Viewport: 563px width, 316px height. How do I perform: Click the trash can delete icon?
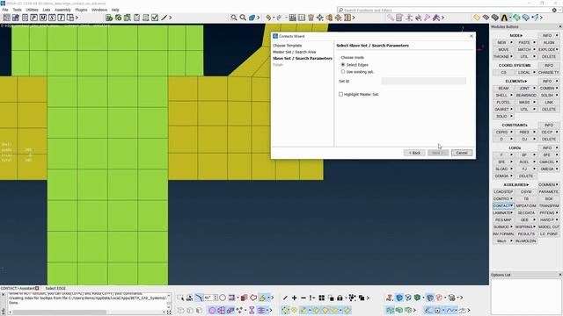[x=311, y=18]
